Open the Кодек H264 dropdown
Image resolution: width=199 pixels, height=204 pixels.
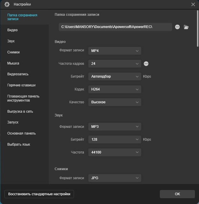click(114, 89)
